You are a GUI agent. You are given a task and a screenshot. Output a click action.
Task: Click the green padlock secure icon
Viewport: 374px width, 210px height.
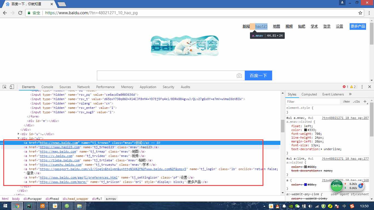(29, 13)
